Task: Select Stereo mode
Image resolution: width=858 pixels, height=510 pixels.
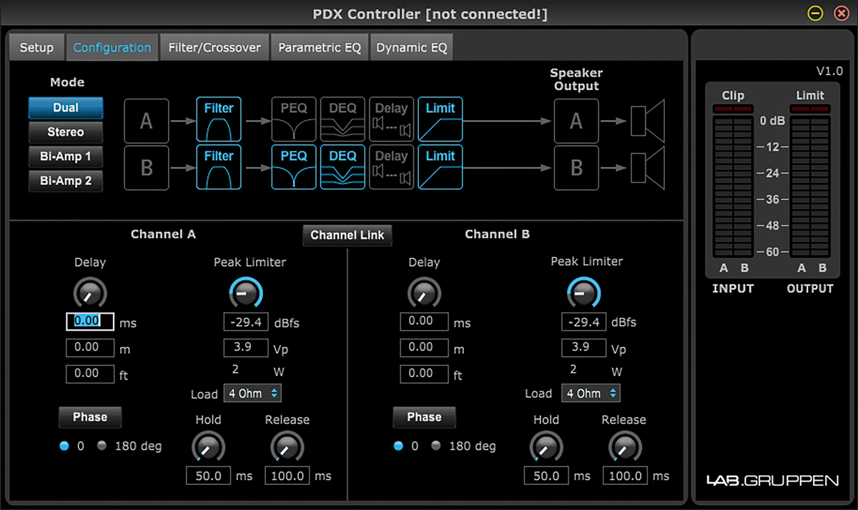Action: click(66, 132)
